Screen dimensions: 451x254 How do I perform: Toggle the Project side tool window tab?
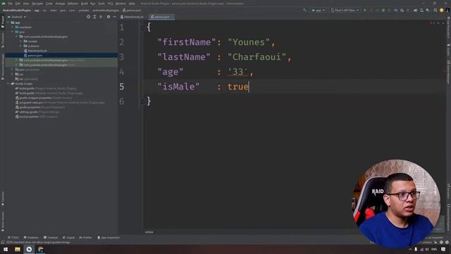3,22
